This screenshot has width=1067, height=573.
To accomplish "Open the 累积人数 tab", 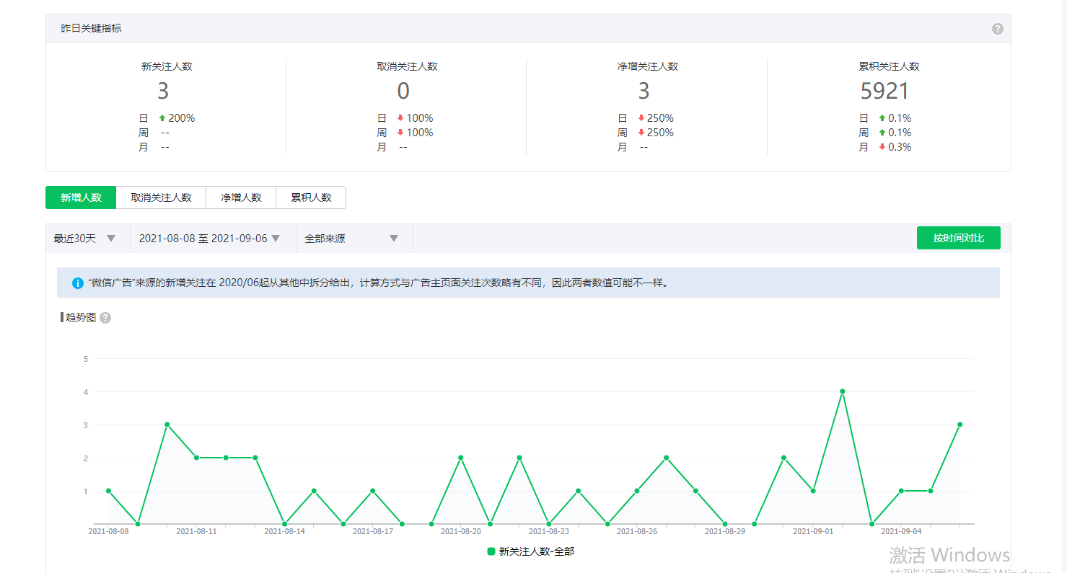I will [311, 197].
